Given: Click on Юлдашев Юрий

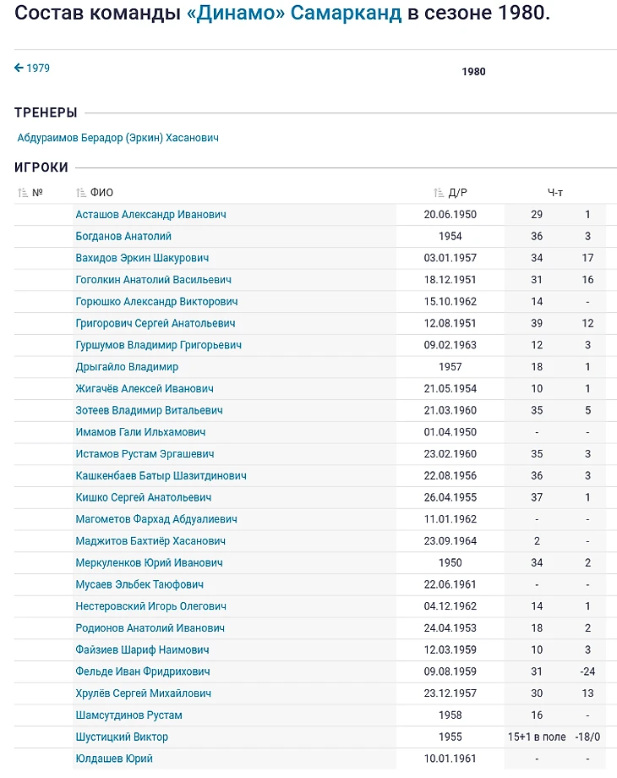Looking at the screenshot, I should [x=114, y=759].
